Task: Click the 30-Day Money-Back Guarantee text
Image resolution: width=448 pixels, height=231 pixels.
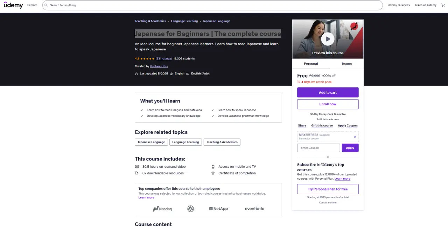Action: click(x=328, y=114)
